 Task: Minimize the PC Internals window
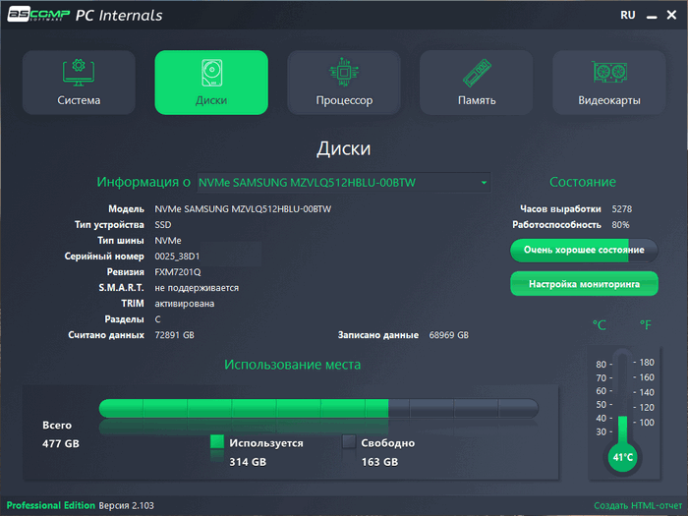(x=652, y=16)
